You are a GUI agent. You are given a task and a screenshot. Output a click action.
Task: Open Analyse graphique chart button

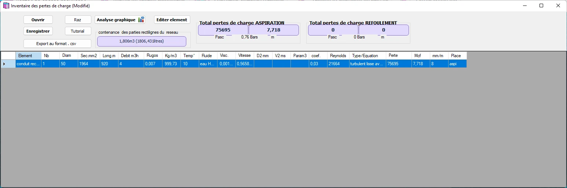click(x=120, y=20)
